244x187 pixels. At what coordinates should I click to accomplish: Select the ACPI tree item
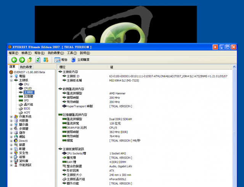tap(27, 113)
